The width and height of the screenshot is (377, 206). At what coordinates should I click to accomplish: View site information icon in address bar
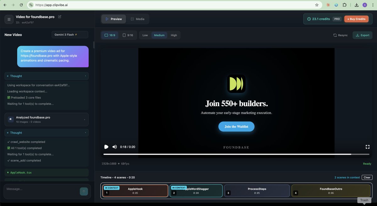click(31, 5)
